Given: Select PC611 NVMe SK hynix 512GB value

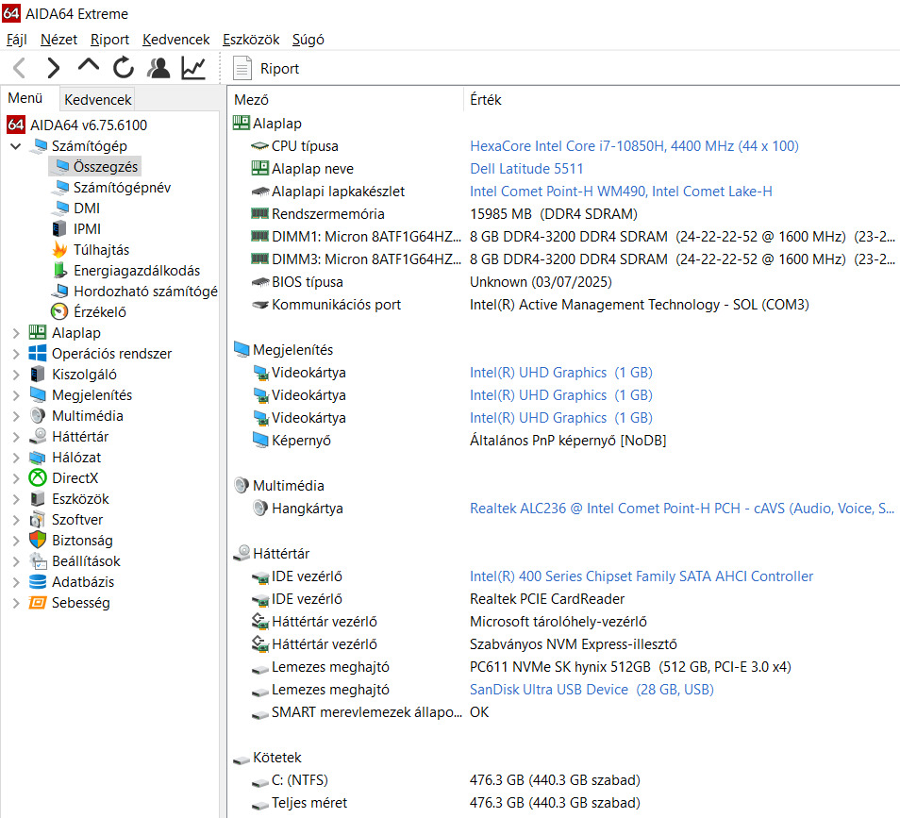Looking at the screenshot, I should click(630, 667).
